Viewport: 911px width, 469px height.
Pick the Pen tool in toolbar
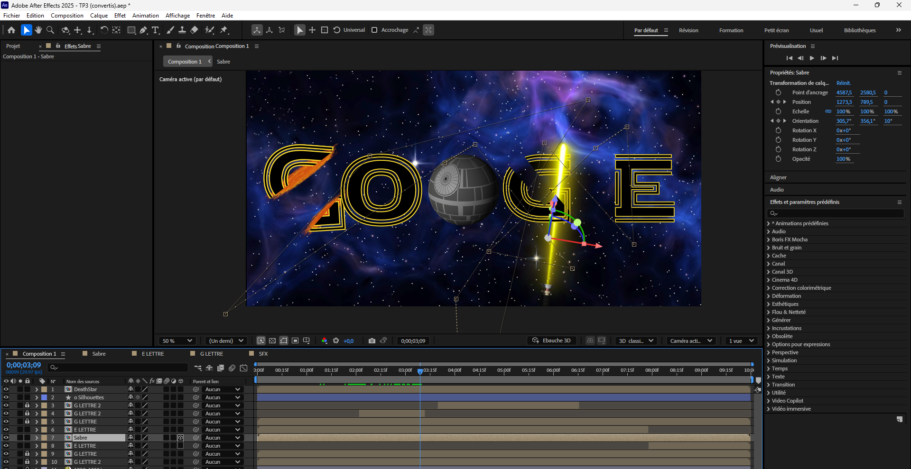(143, 30)
